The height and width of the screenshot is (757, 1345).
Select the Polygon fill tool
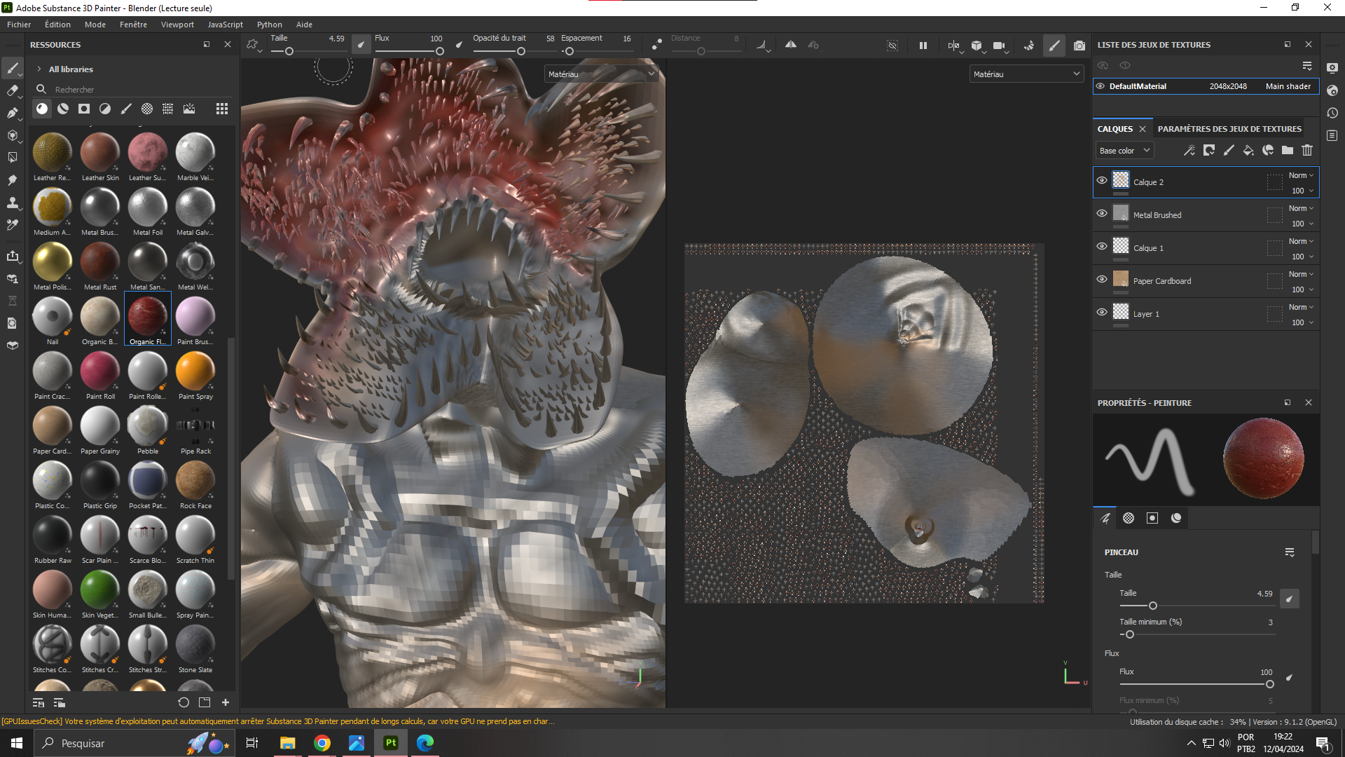(12, 135)
